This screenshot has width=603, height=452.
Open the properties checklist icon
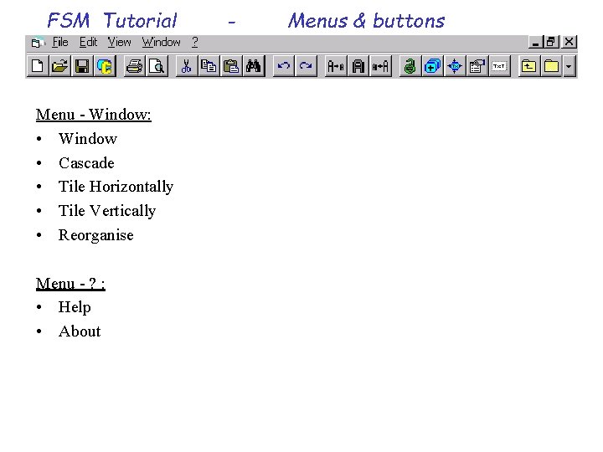pos(477,66)
